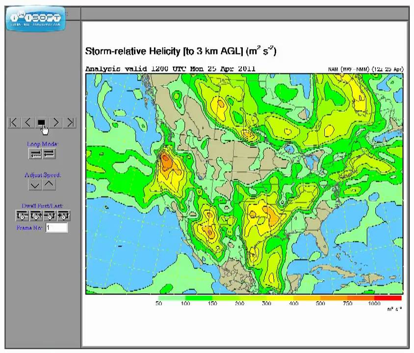
Task: Decrease dwell on first frame
Action: click(x=22, y=216)
